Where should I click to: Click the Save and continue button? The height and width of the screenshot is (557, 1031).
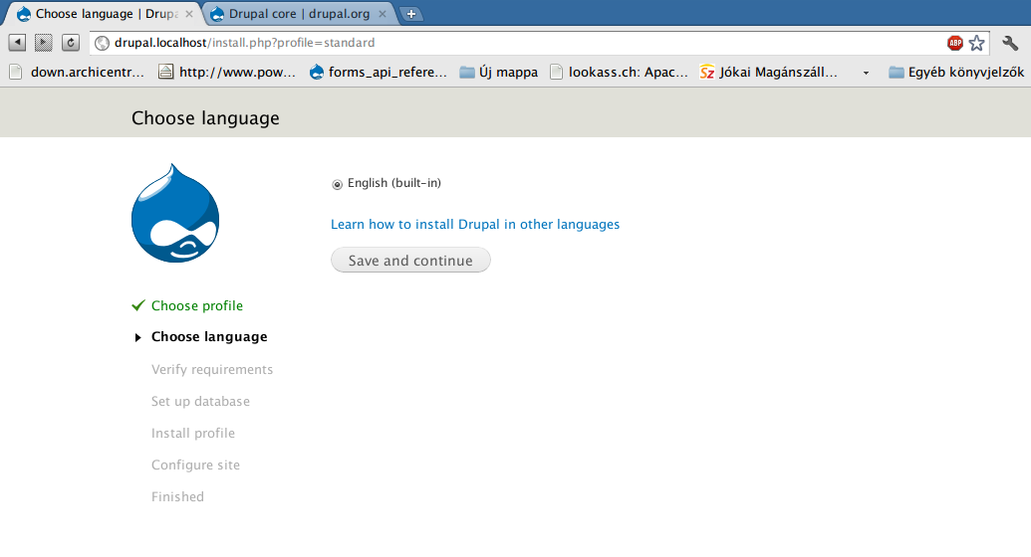coord(410,261)
